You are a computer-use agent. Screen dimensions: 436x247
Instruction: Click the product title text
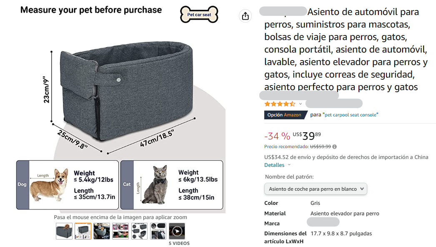click(x=344, y=49)
